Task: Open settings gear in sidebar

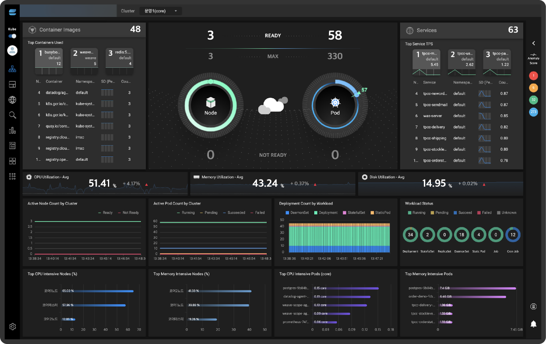Action: coord(13,327)
